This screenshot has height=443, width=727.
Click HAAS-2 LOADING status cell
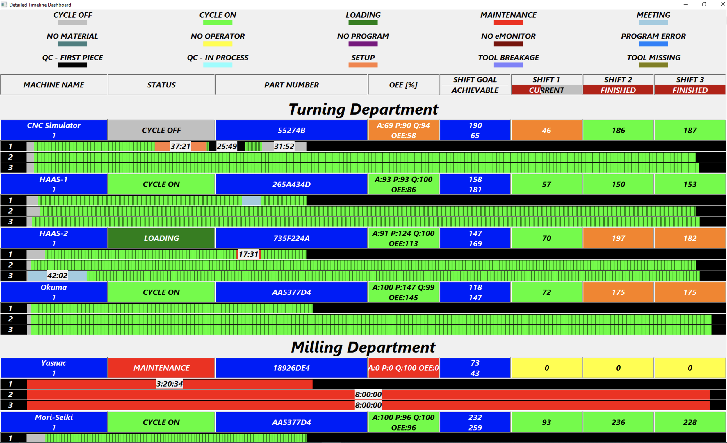161,238
